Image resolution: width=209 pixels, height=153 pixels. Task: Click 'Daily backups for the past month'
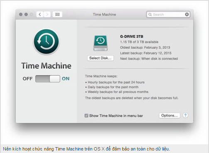tap(113, 87)
